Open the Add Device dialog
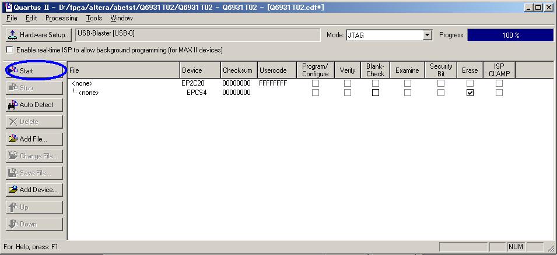Image resolution: width=557 pixels, height=255 pixels. click(x=34, y=190)
